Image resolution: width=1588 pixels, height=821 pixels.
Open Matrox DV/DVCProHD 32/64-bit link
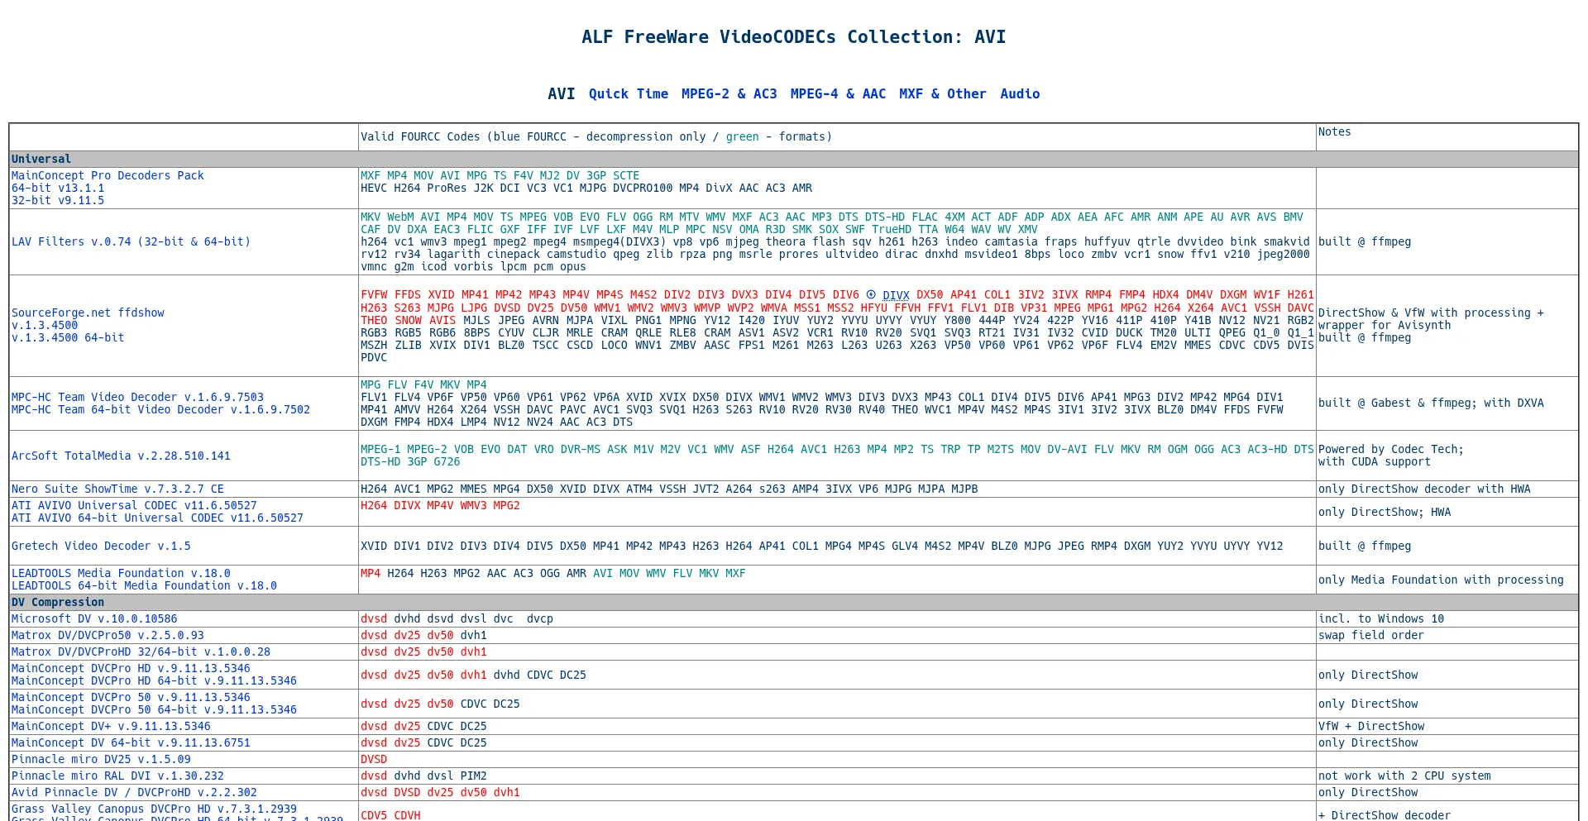click(x=141, y=652)
